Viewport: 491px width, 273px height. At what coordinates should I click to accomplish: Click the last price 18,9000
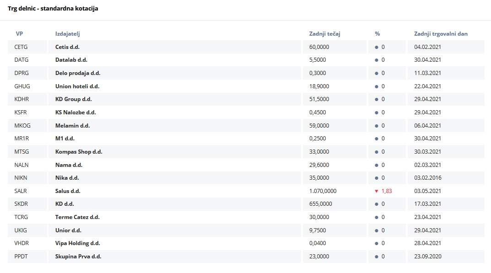pyautogui.click(x=319, y=86)
